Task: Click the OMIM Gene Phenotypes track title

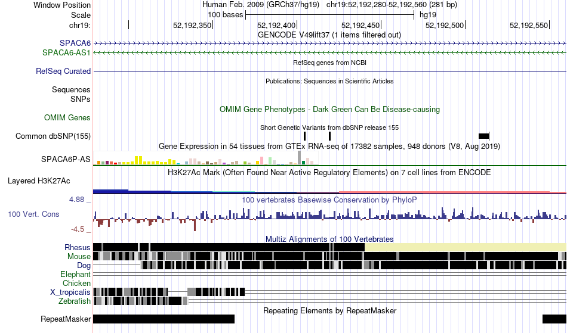Action: (329, 110)
